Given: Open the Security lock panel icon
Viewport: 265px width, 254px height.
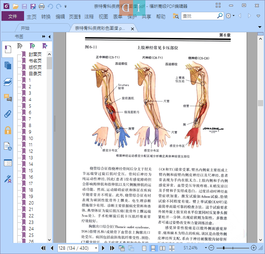Looking at the screenshot, I should [8, 130].
